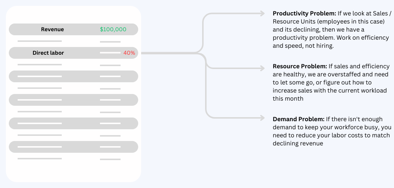Click 'Resource Units (employees in this case)' text
This screenshot has height=188, width=394.
click(329, 22)
